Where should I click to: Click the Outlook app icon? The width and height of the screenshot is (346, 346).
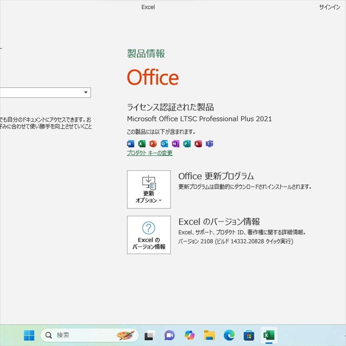coord(164,144)
